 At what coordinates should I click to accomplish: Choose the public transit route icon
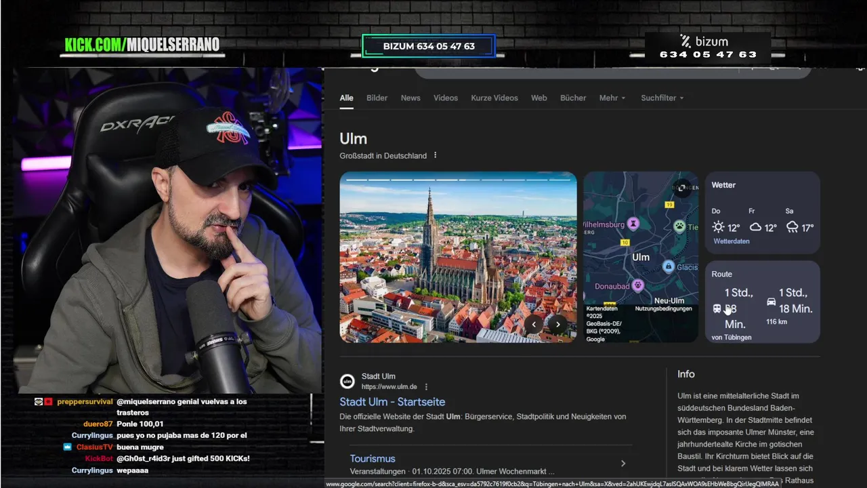(x=717, y=308)
